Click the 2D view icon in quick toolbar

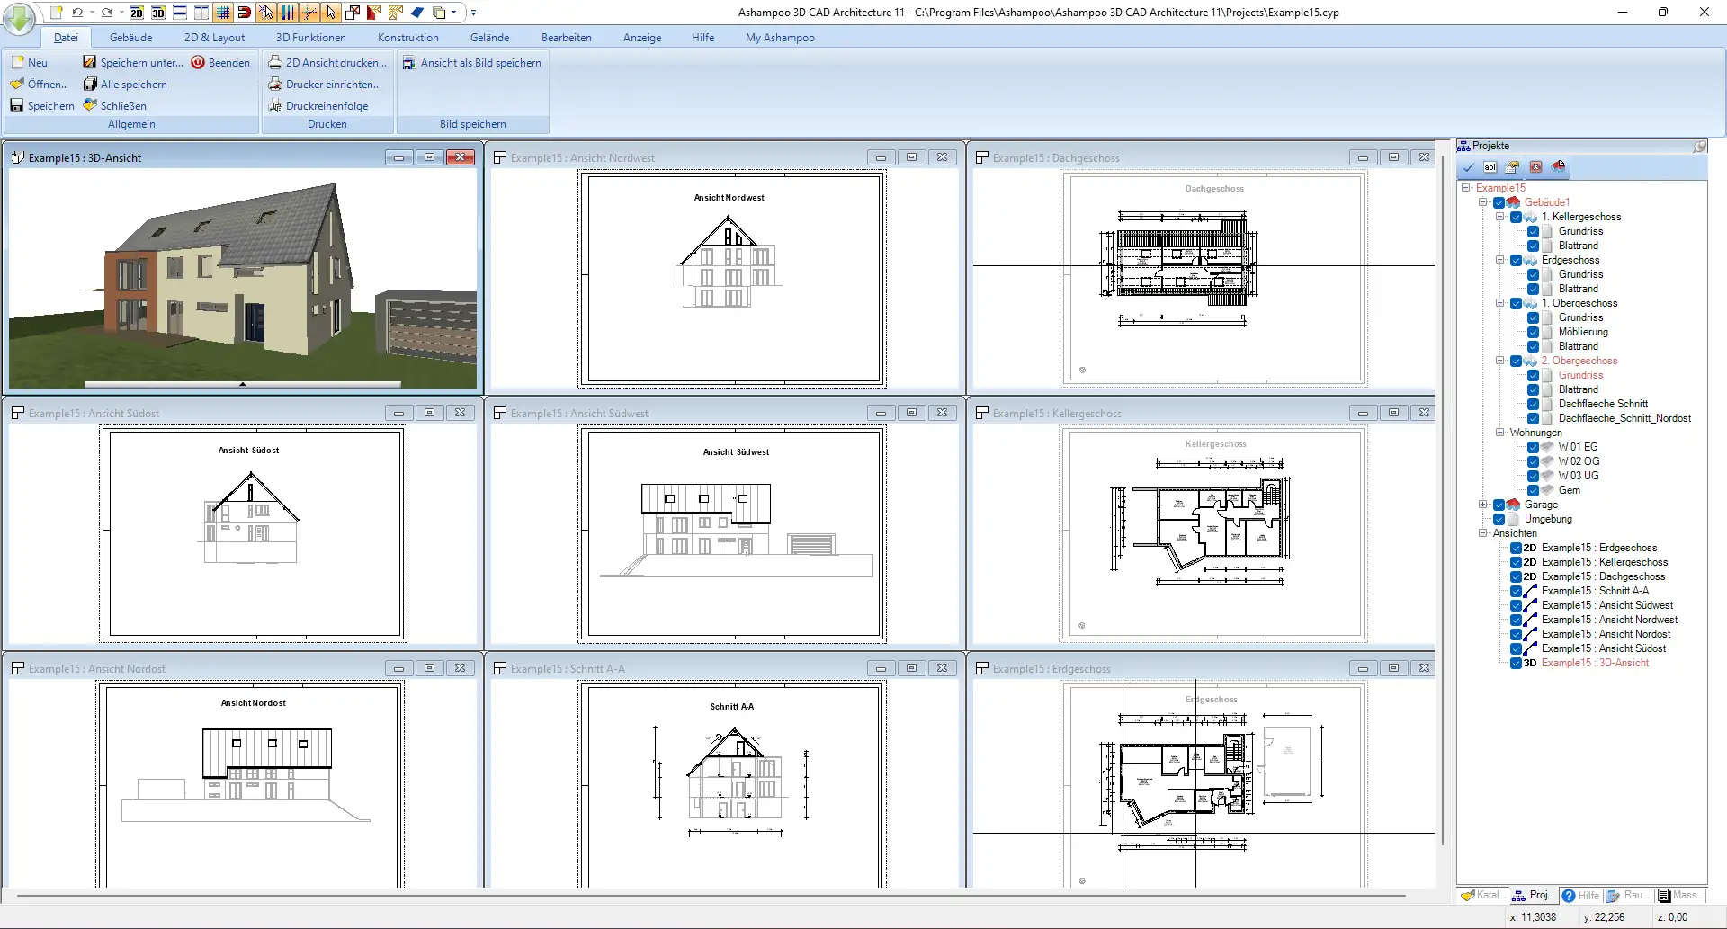pyautogui.click(x=137, y=13)
